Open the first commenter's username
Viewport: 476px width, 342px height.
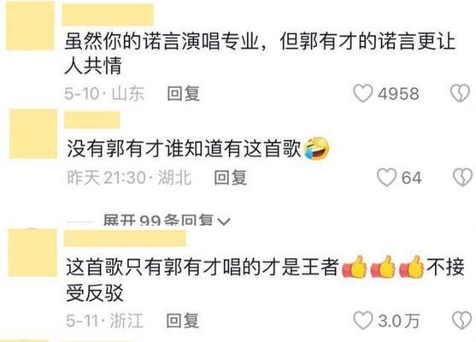point(108,15)
